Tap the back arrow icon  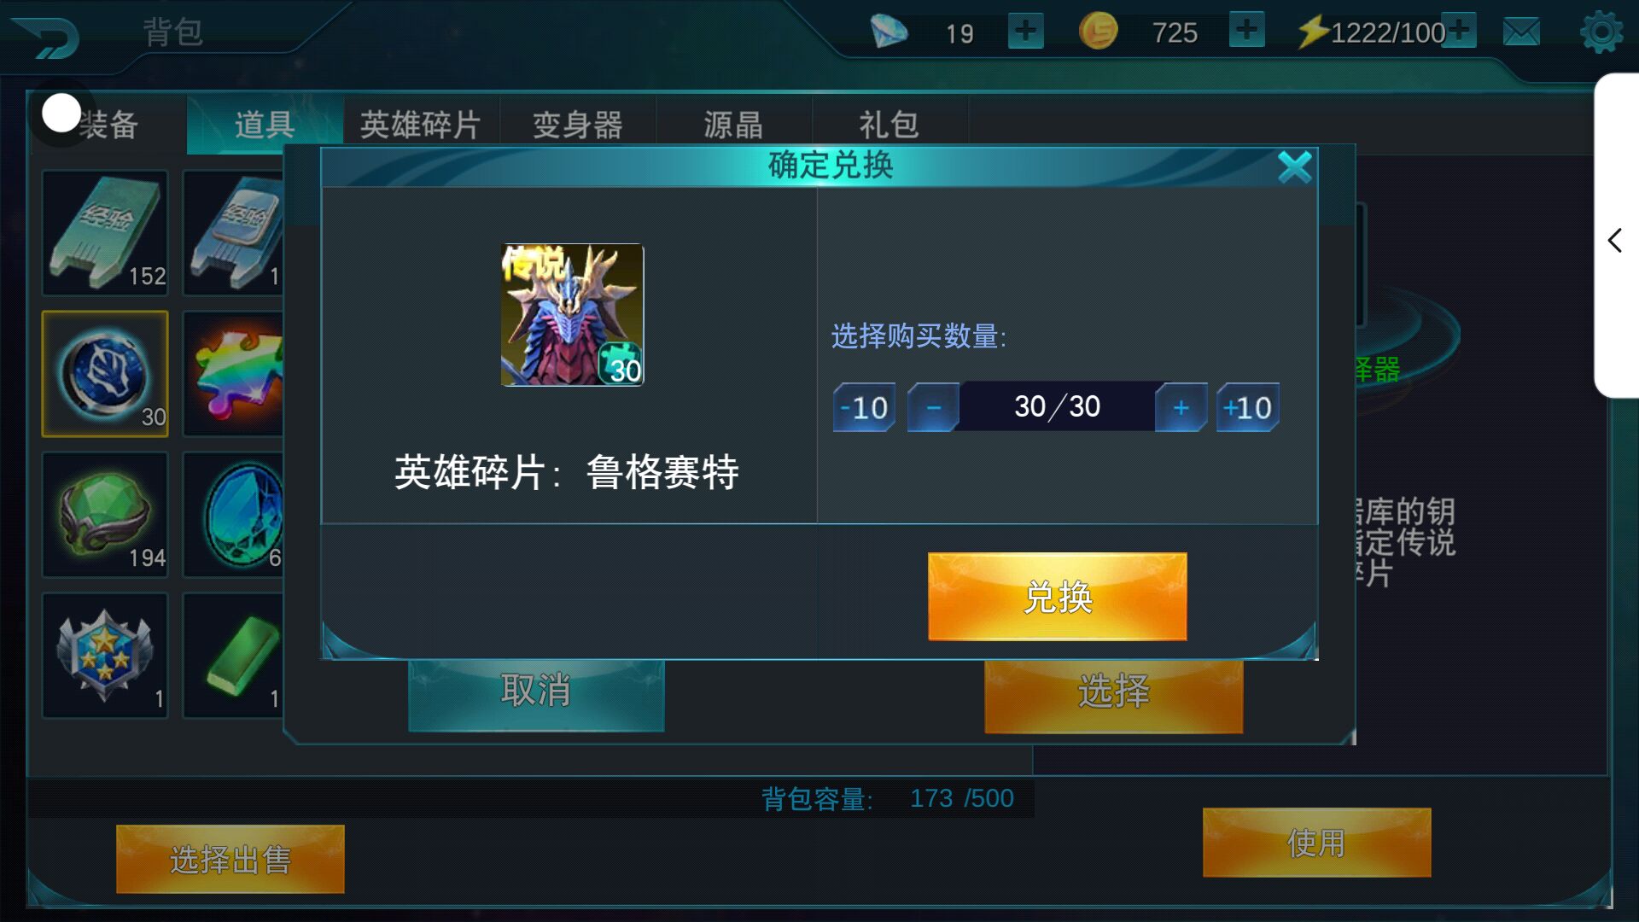pos(47,38)
